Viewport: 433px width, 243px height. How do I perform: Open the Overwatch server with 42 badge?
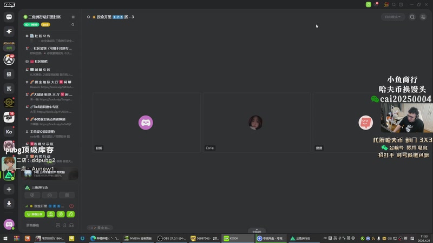pyautogui.click(x=9, y=60)
